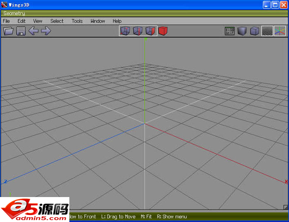Viewport: 289px width, 222px height.
Task: Open the View menu
Action: pyautogui.click(x=38, y=21)
